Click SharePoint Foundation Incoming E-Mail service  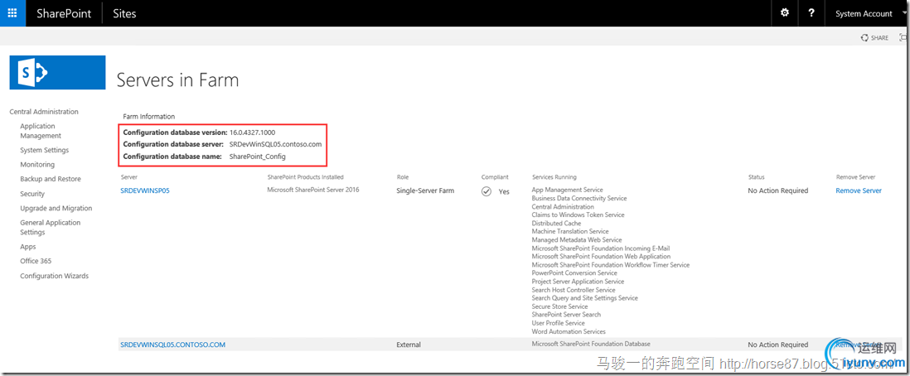coord(601,248)
